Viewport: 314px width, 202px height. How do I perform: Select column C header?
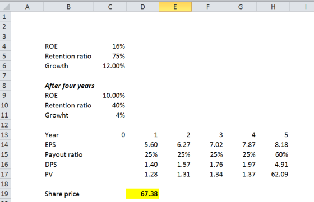point(110,7)
